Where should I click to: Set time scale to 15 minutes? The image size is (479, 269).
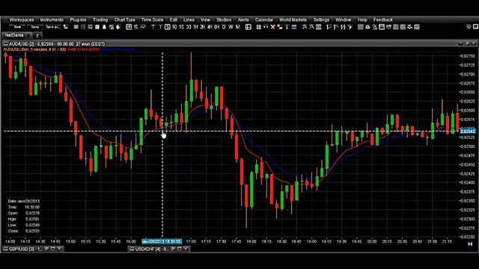click(x=181, y=27)
